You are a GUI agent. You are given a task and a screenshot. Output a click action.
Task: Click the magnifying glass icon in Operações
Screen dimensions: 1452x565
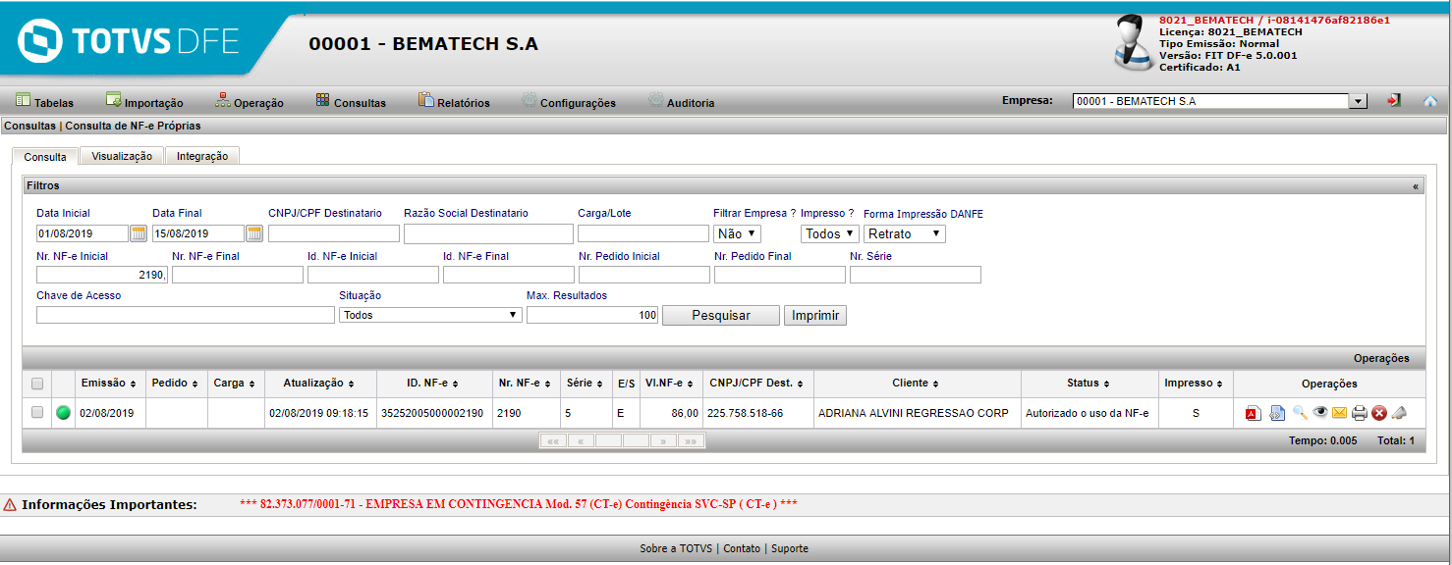(x=1300, y=414)
